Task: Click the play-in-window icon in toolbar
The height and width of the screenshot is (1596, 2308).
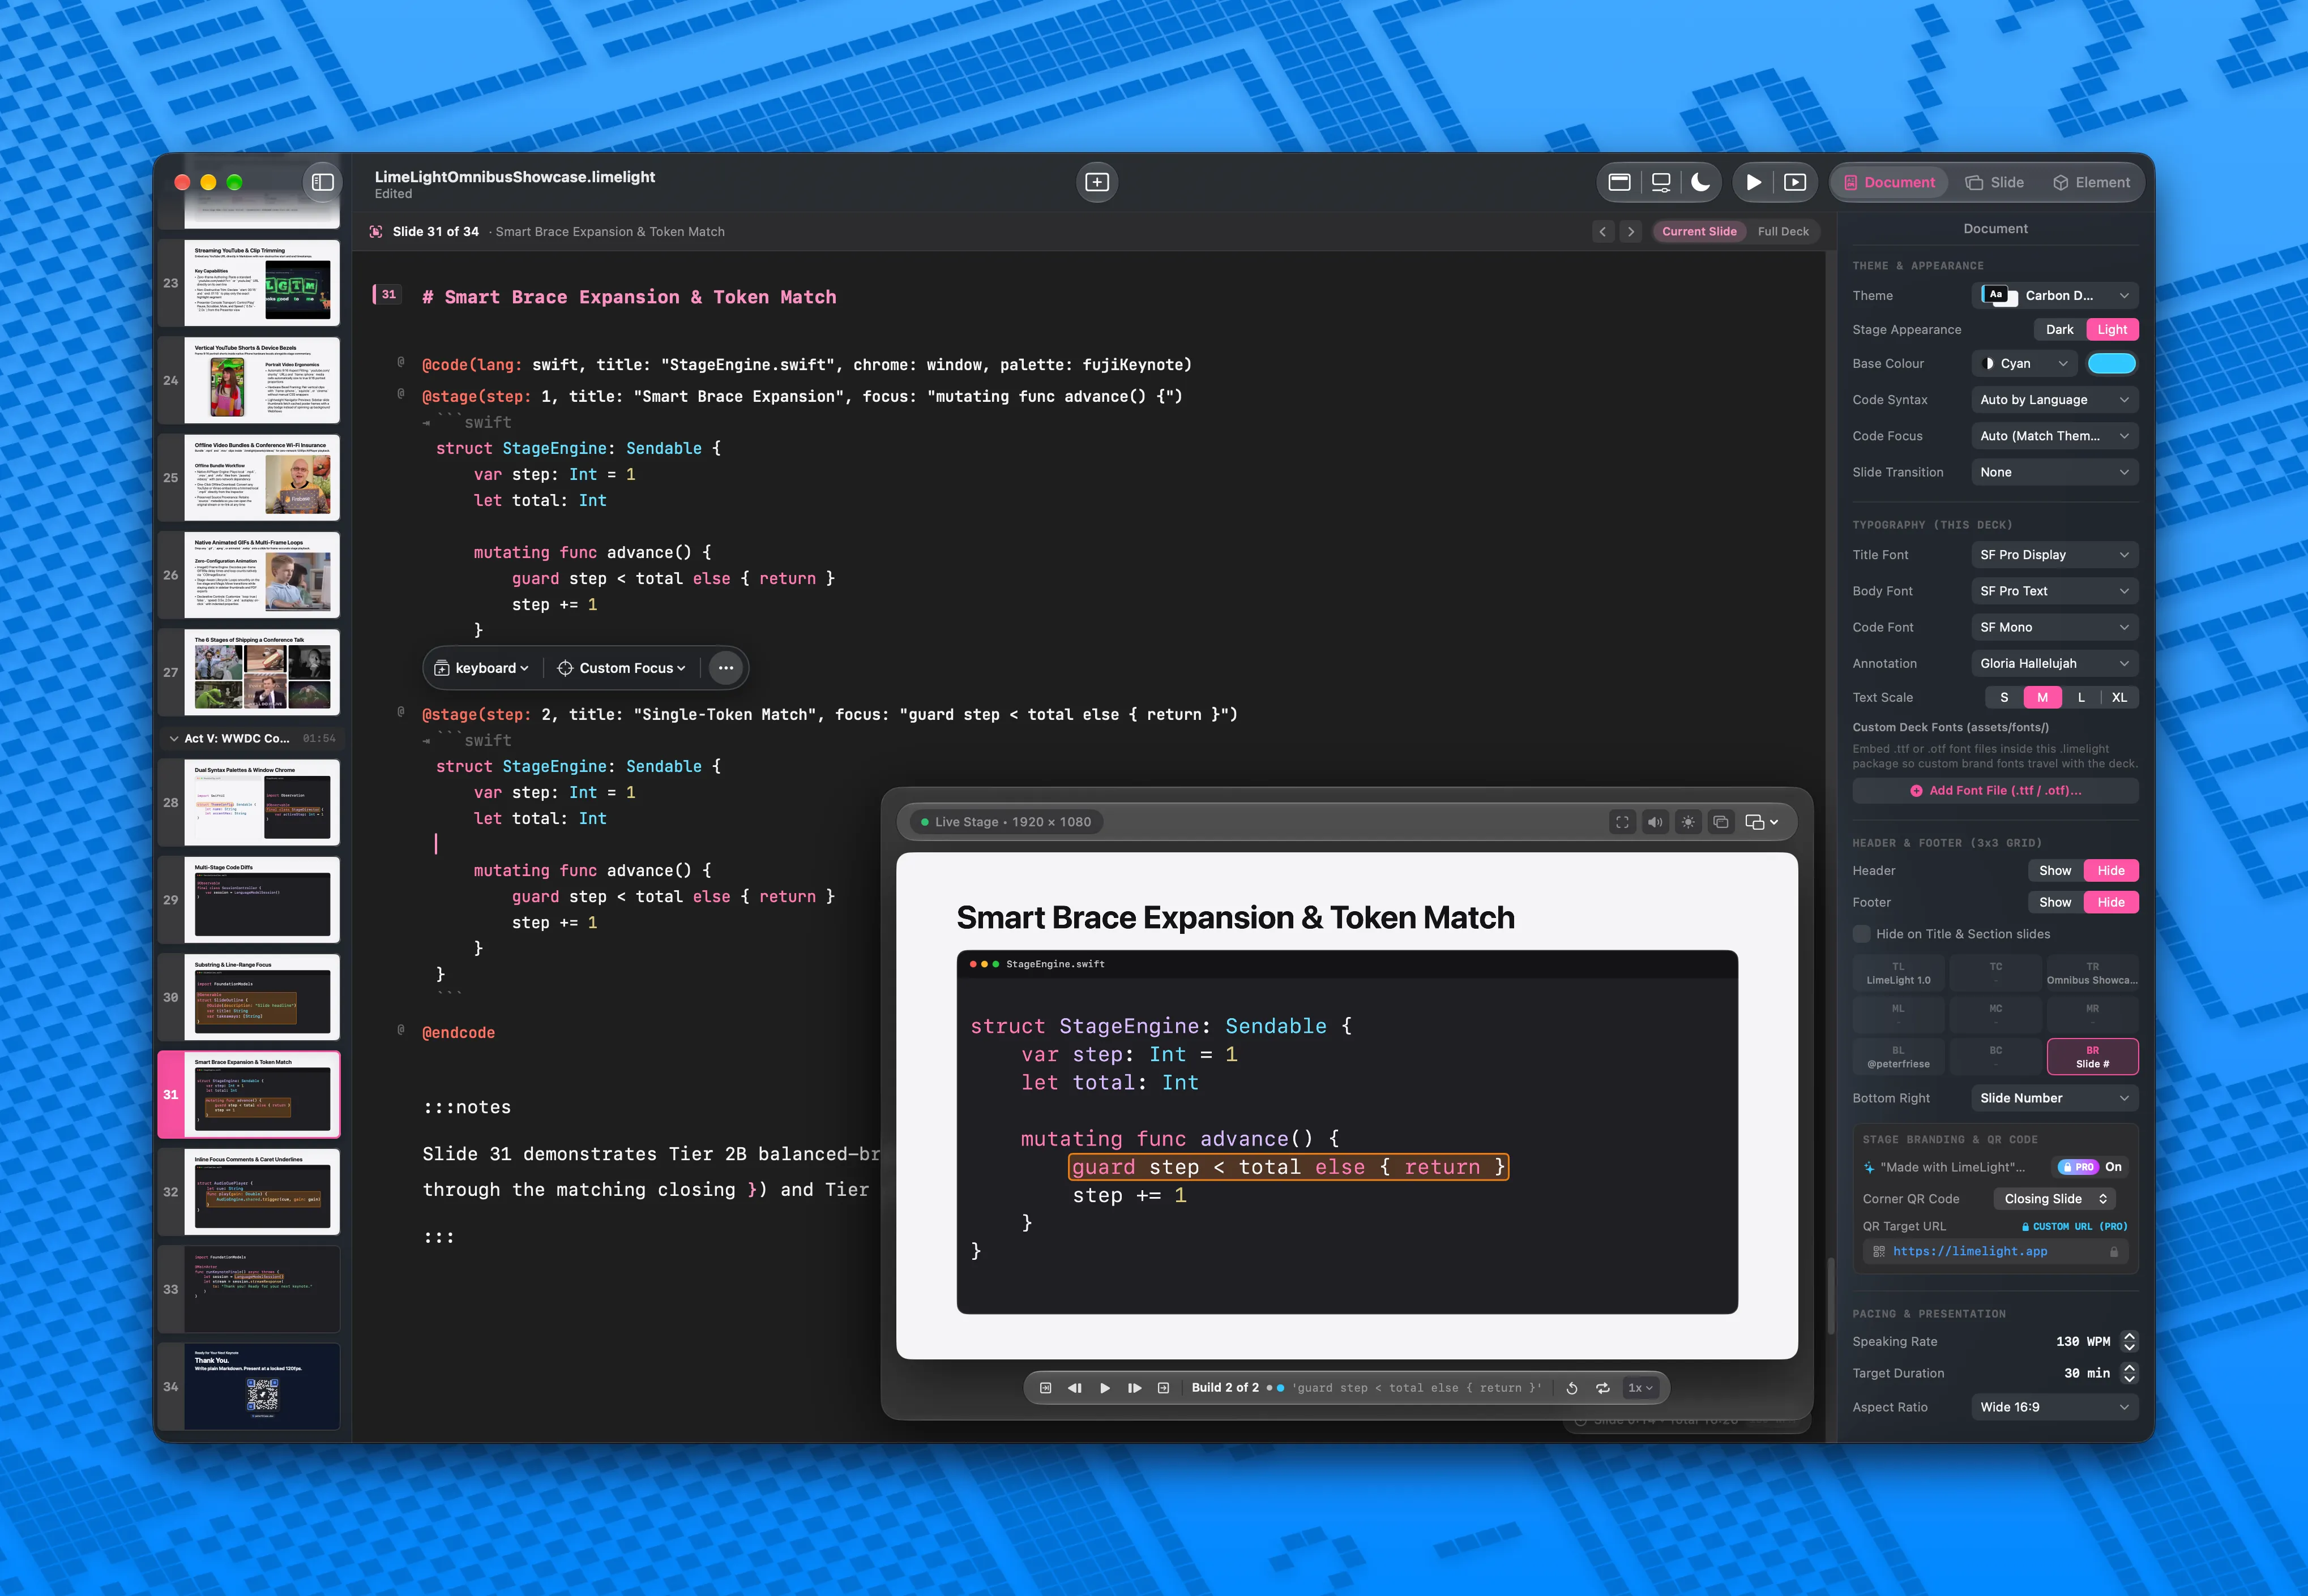Action: (1795, 182)
